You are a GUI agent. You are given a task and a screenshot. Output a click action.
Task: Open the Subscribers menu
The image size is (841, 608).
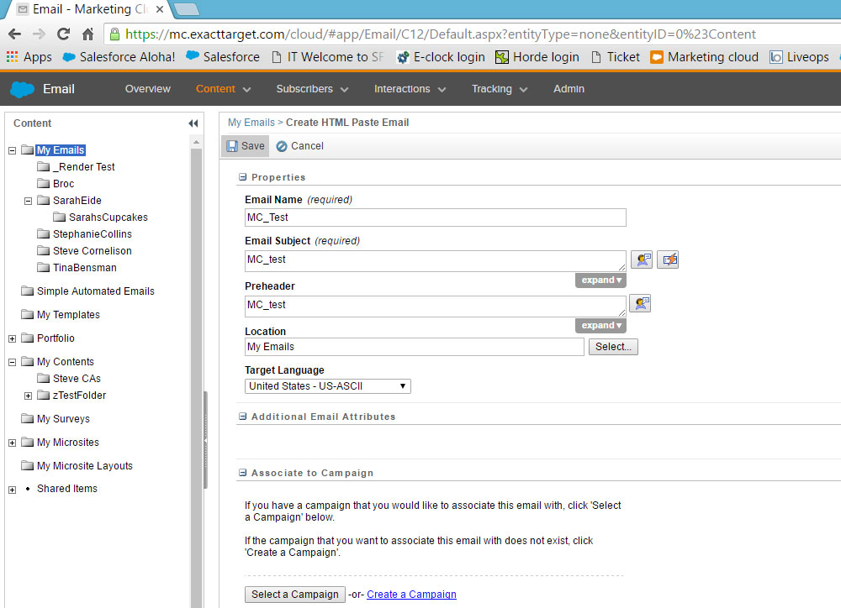[x=312, y=89]
